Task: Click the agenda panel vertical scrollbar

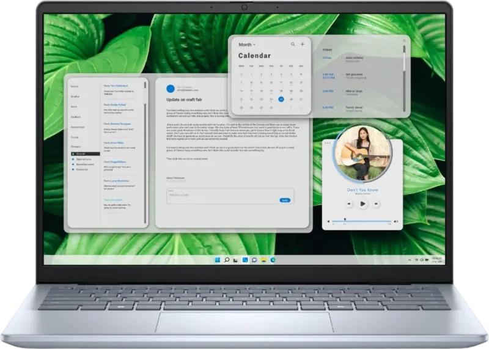Action: (x=404, y=78)
